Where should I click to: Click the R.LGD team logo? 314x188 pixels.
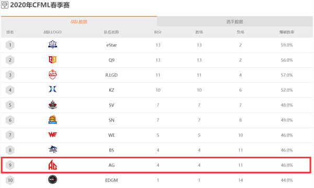tap(53, 74)
